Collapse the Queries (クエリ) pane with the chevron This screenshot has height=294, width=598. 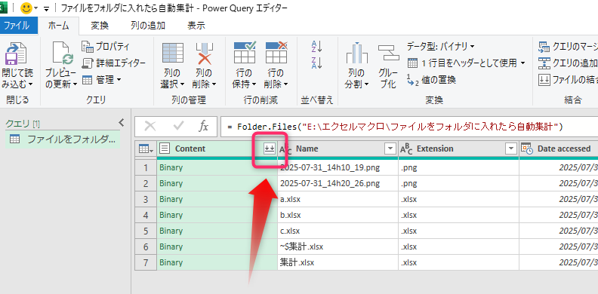click(x=122, y=123)
